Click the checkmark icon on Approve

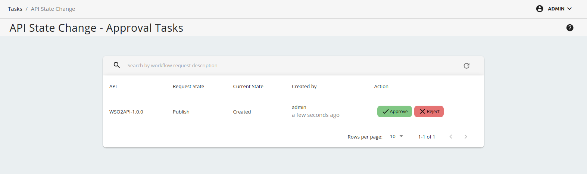pos(385,111)
